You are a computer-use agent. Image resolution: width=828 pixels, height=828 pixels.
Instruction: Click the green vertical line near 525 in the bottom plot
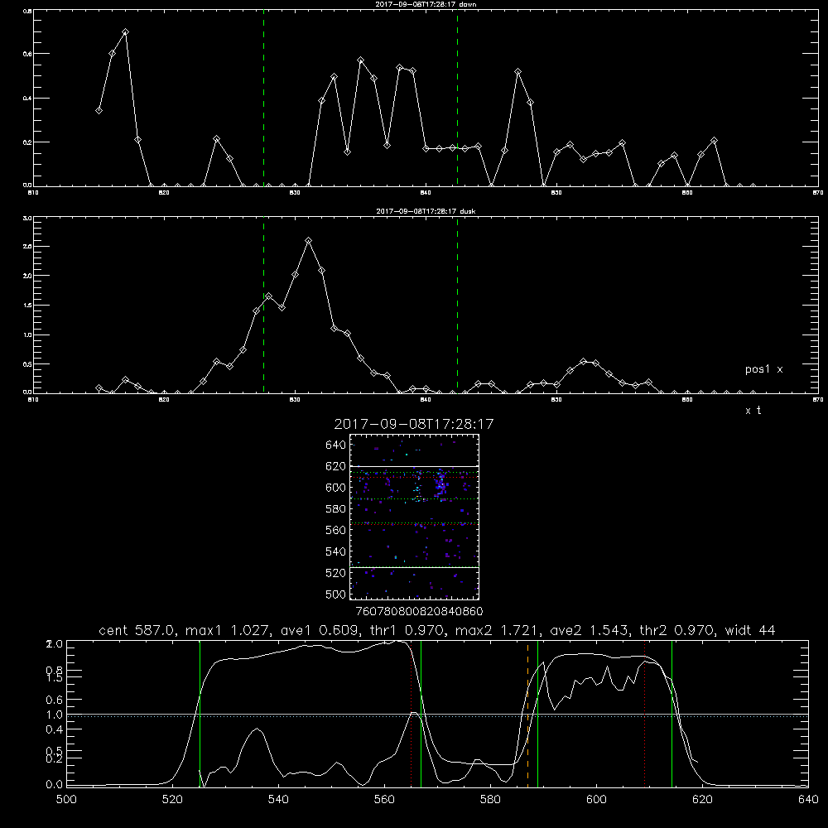(x=200, y=714)
